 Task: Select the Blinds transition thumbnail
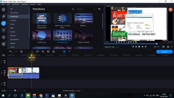[84, 19]
